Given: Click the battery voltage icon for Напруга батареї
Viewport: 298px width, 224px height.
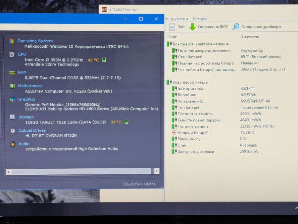Looking at the screenshot, I should (174, 133).
